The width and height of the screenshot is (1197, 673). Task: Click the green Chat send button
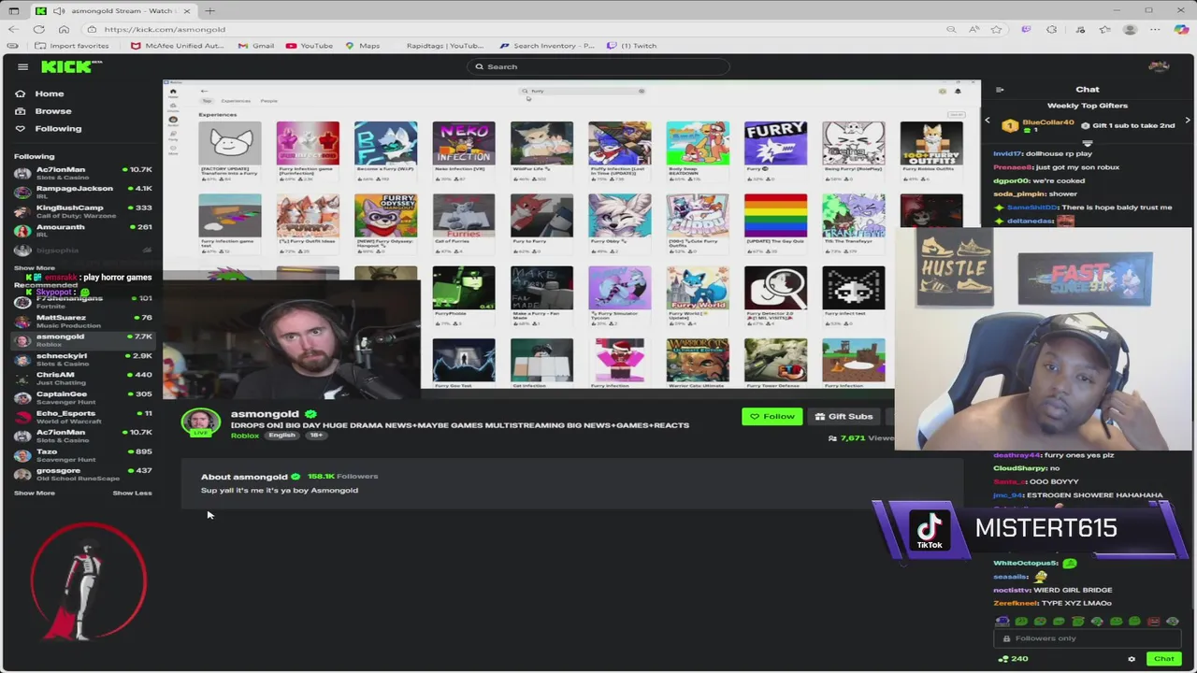click(x=1163, y=659)
